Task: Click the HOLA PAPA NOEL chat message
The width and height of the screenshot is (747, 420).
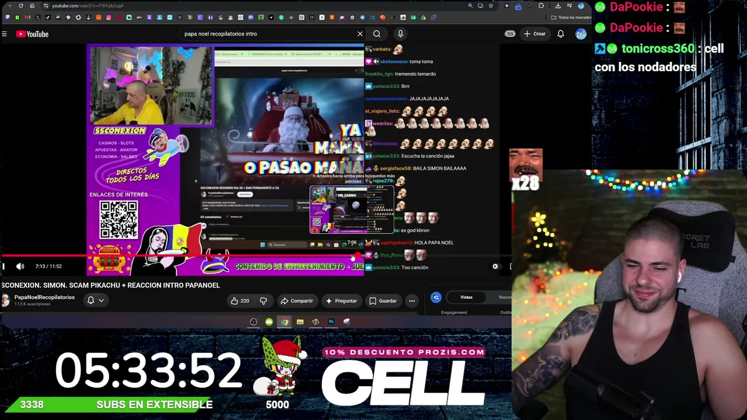Action: [x=409, y=243]
